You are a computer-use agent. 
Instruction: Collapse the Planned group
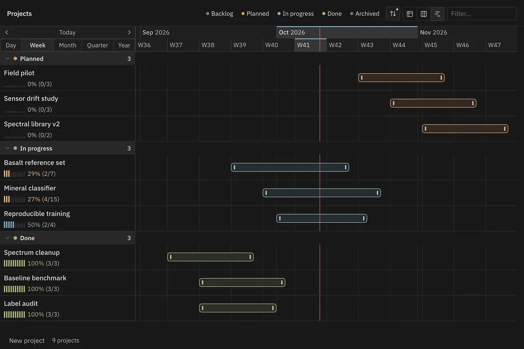click(x=7, y=58)
